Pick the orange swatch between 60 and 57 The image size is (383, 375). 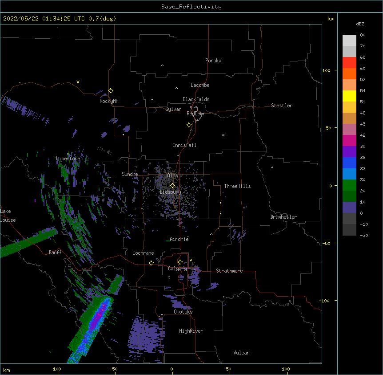click(x=349, y=73)
